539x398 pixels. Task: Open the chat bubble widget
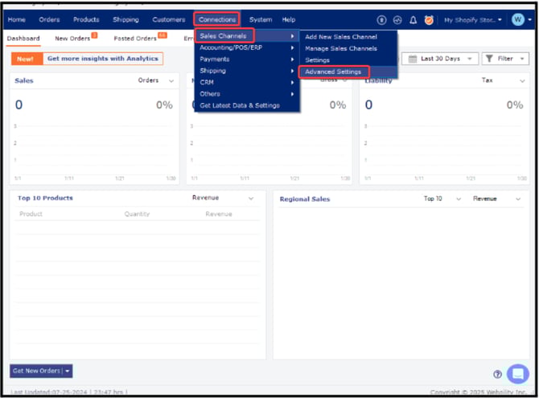[x=517, y=373]
